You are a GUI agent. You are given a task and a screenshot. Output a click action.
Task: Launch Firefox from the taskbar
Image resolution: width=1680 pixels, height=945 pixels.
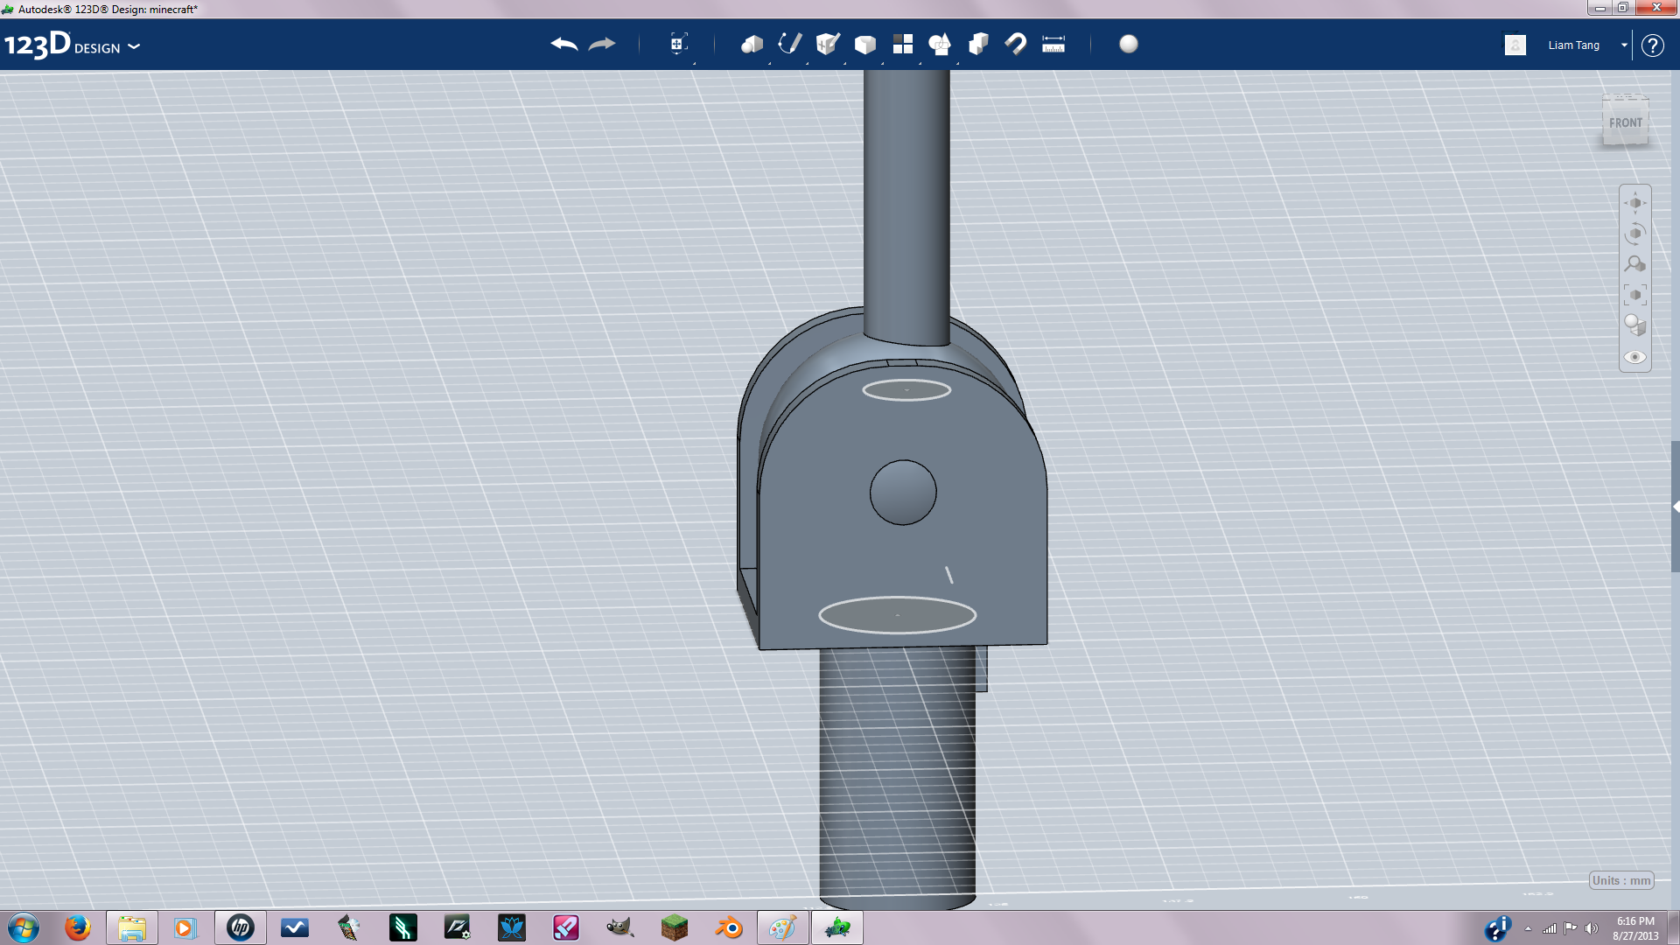pos(78,927)
